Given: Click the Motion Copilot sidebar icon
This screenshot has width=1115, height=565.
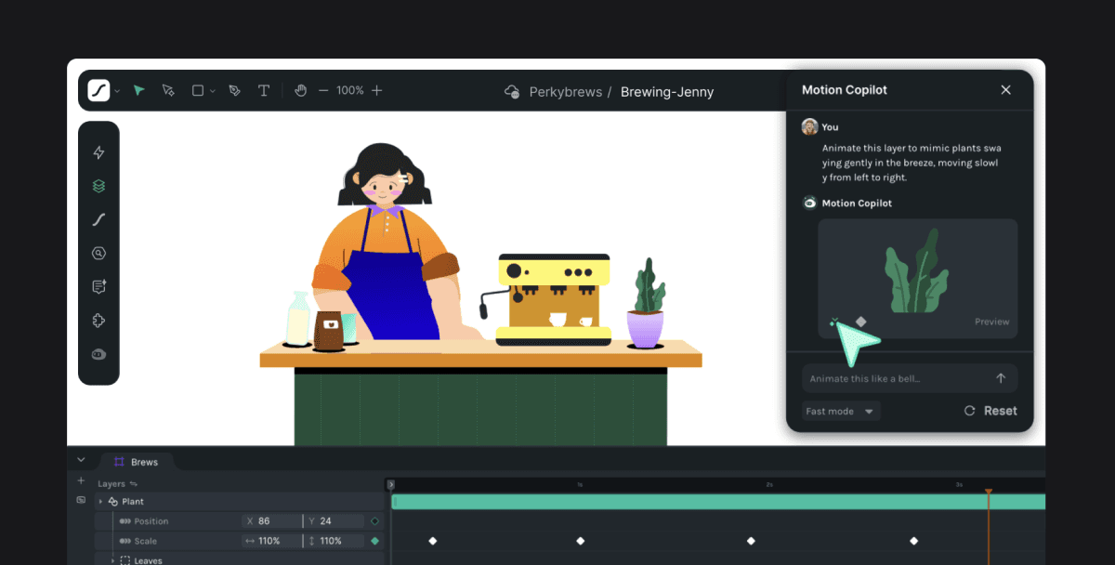Looking at the screenshot, I should (x=98, y=354).
